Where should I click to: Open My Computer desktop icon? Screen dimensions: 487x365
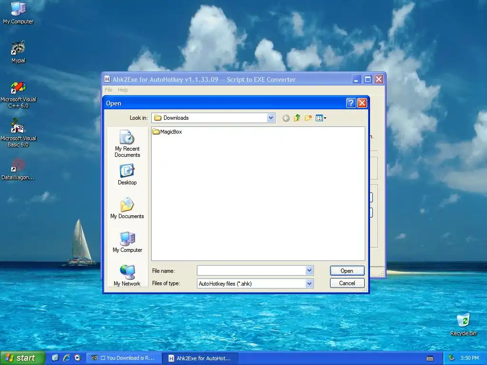tap(18, 13)
